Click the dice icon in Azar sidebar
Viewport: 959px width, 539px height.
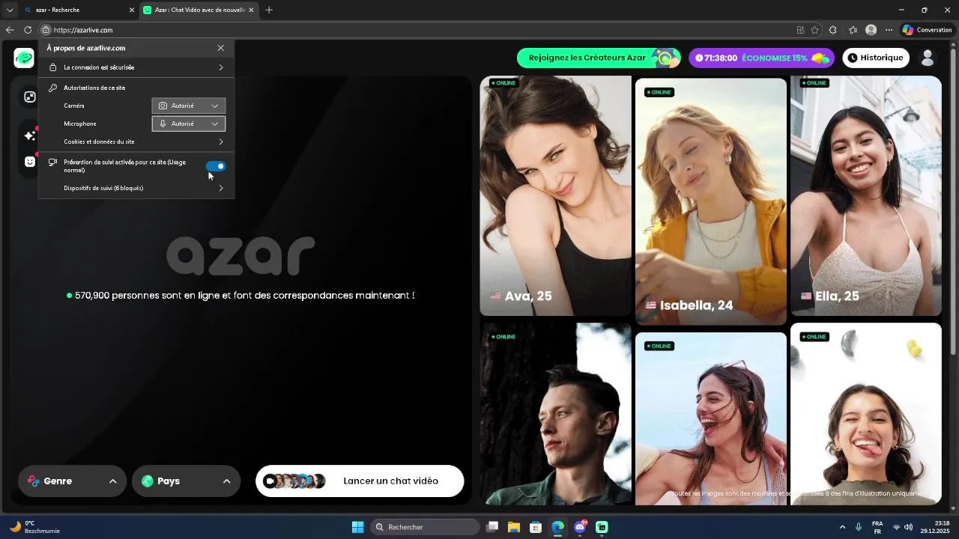(30, 97)
